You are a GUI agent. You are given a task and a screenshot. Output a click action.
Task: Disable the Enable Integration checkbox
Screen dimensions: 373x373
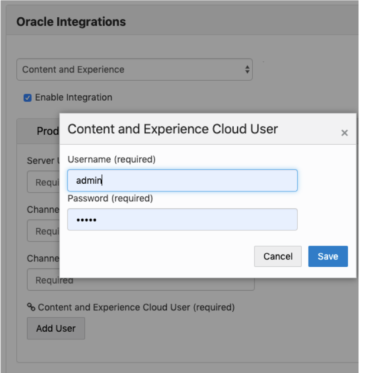click(27, 97)
